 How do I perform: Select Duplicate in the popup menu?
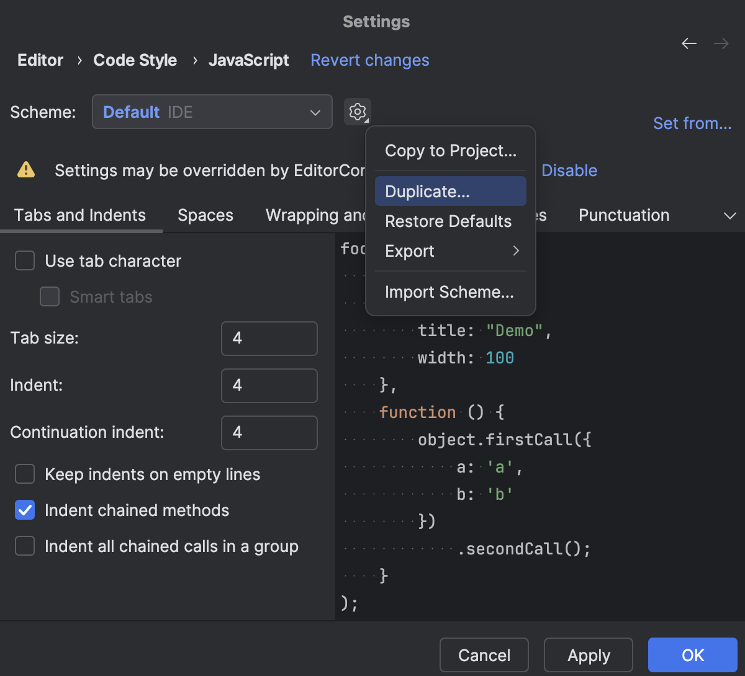[x=451, y=192]
